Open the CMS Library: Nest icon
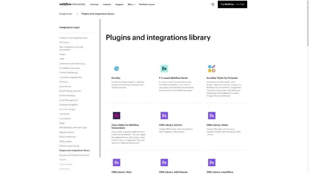This screenshot has width=309, height=174. click(x=116, y=163)
